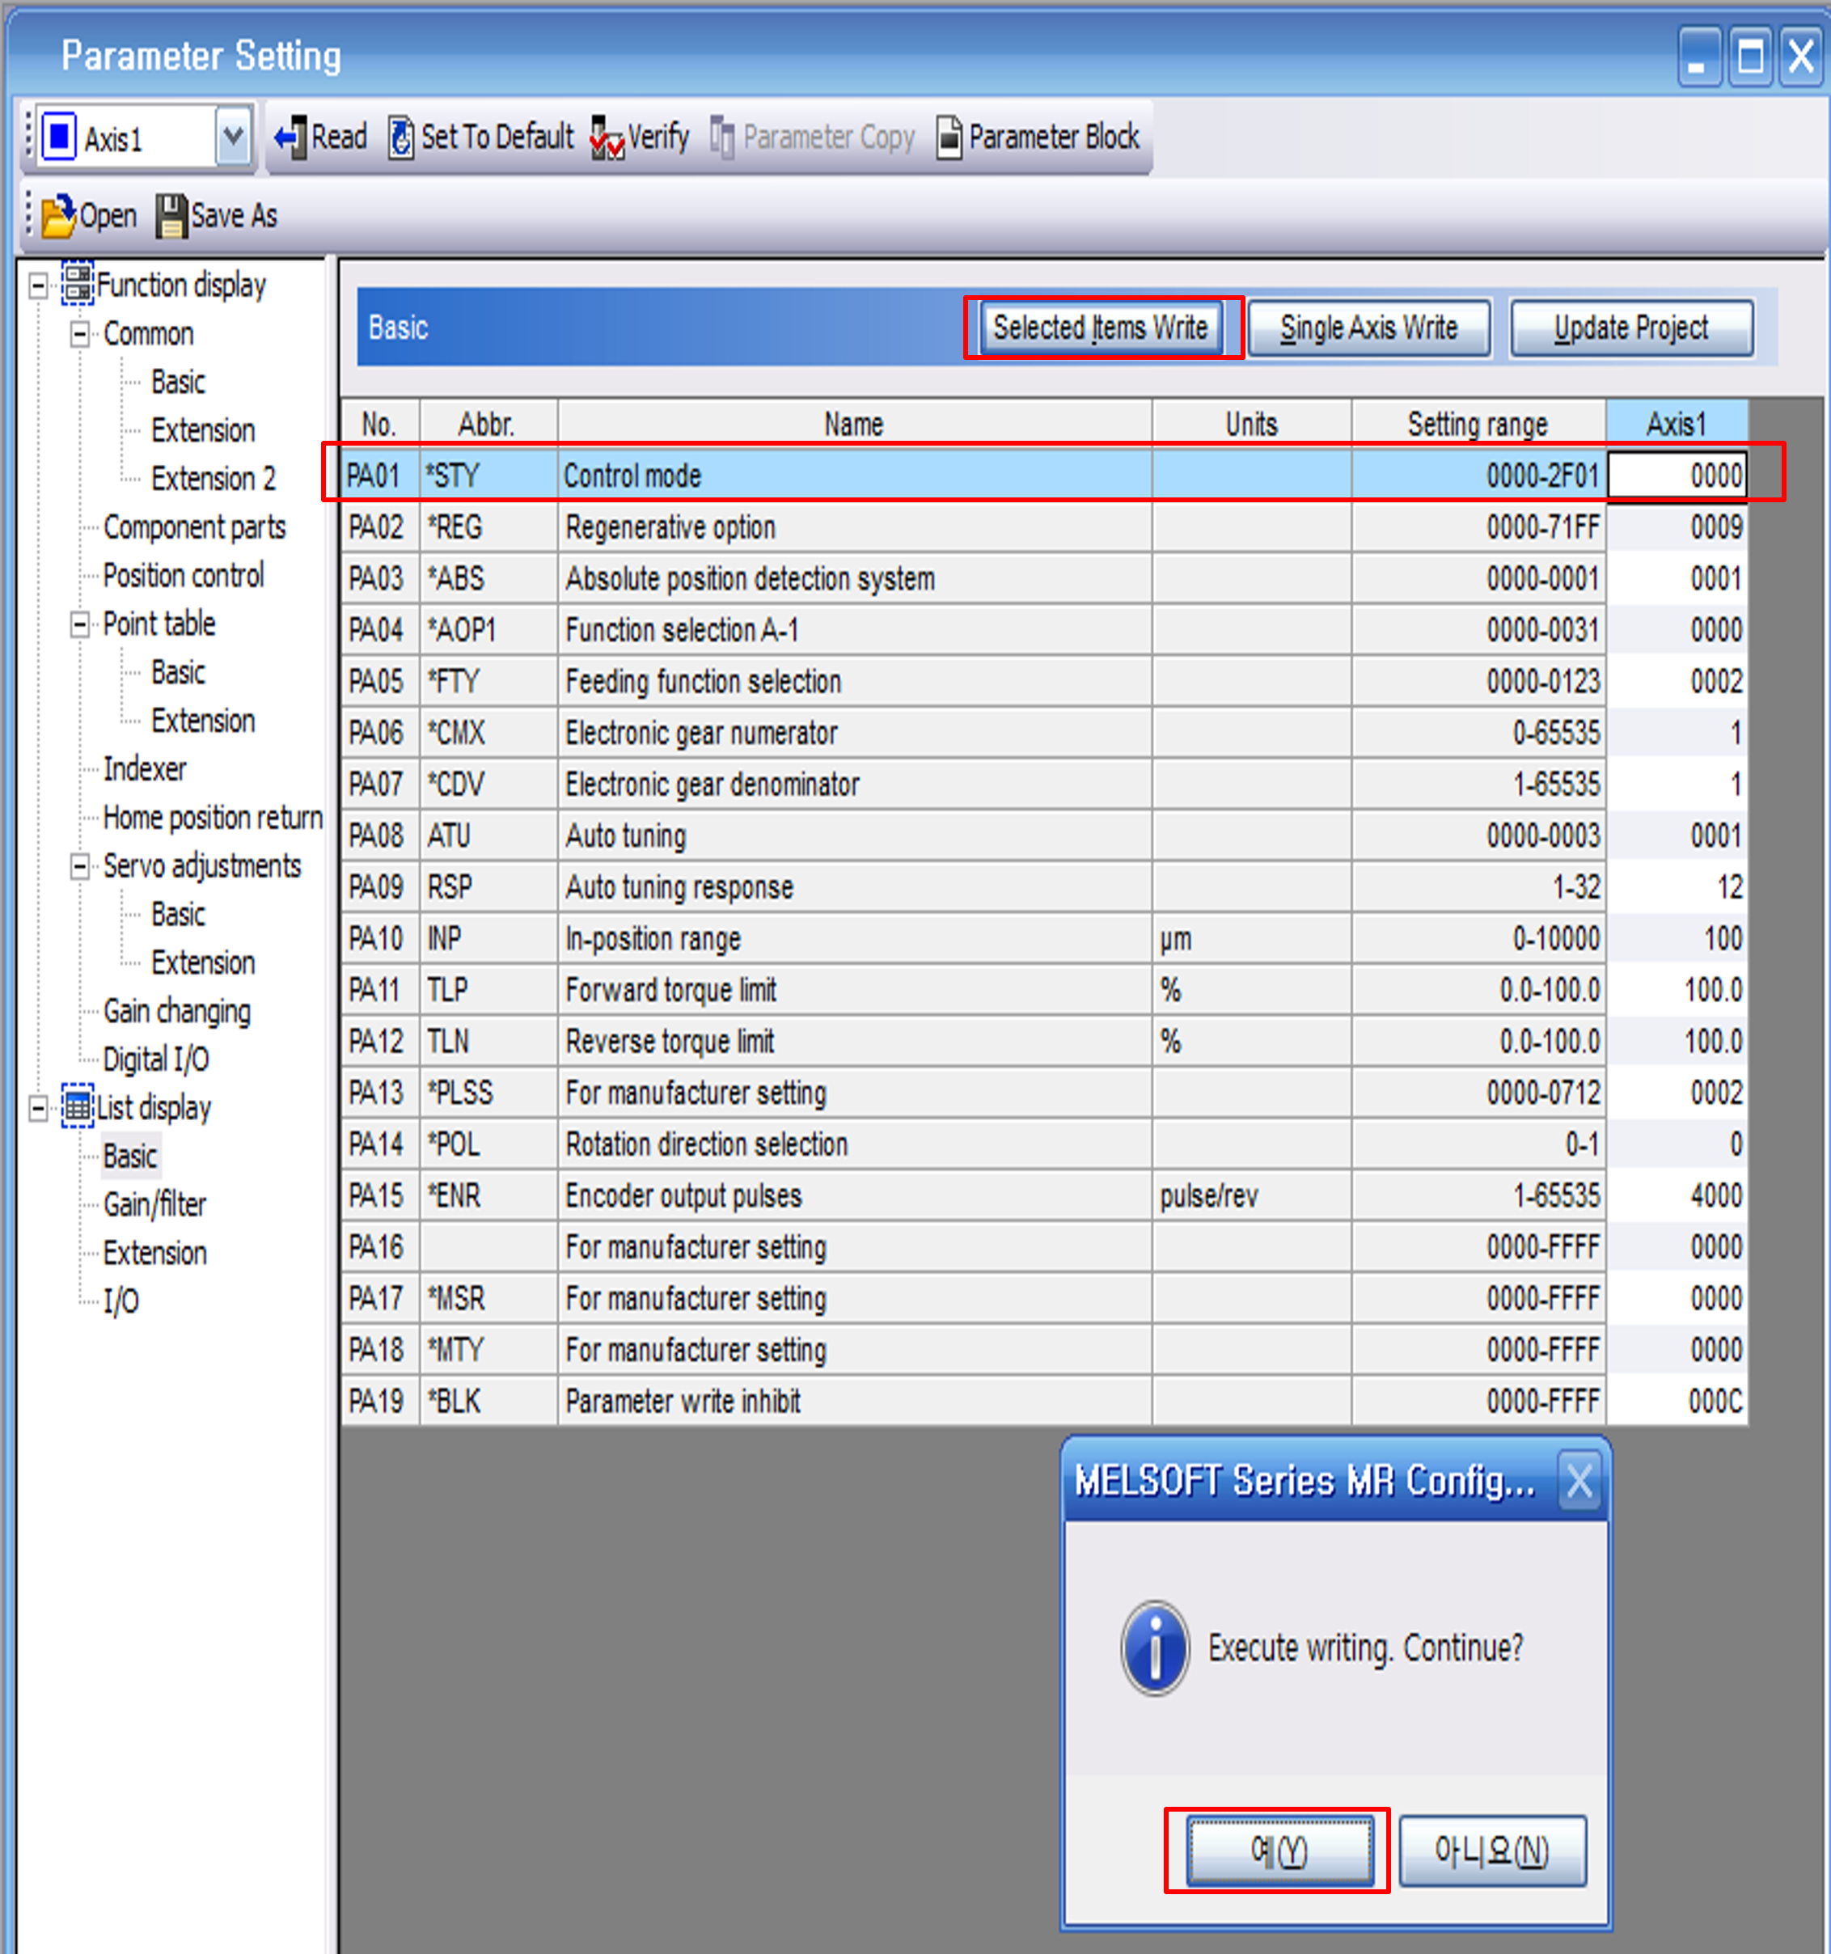
Task: Click the Open folder icon
Action: [58, 216]
